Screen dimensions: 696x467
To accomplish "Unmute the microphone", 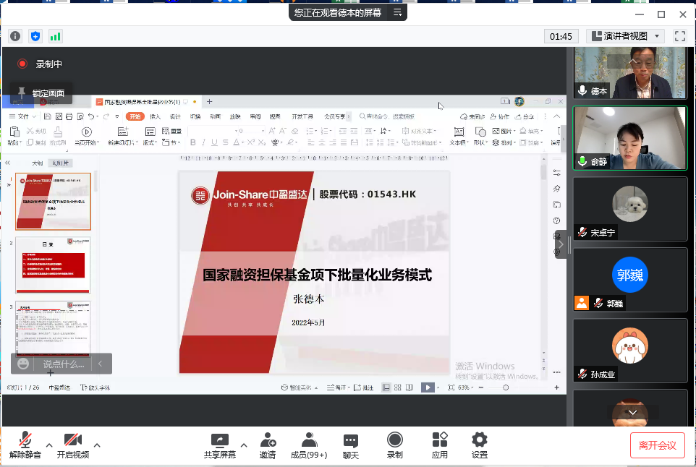I will 25,440.
